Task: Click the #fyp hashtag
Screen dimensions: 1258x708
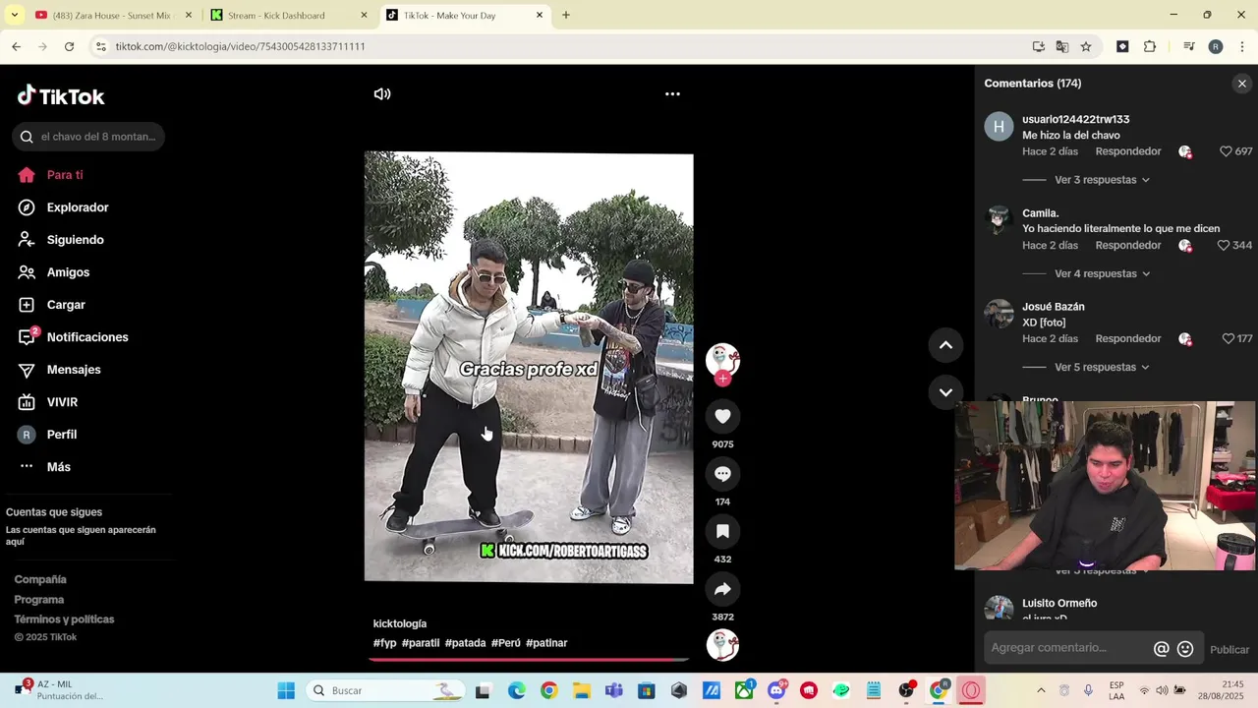Action: (385, 643)
